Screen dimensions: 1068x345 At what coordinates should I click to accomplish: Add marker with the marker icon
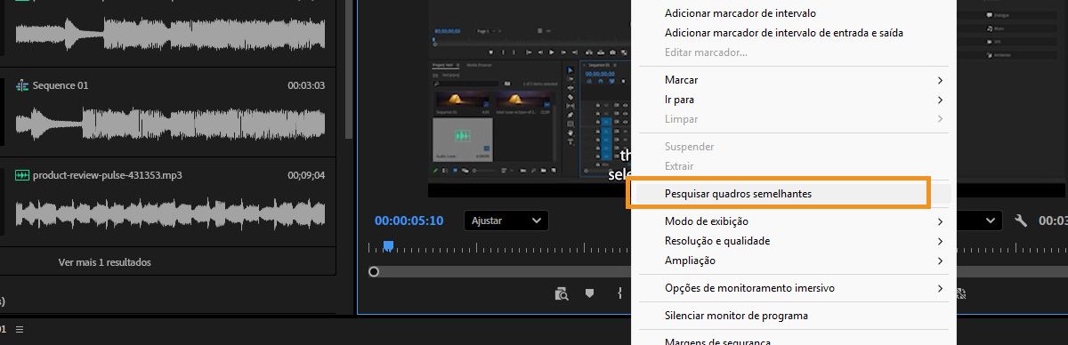click(x=588, y=293)
